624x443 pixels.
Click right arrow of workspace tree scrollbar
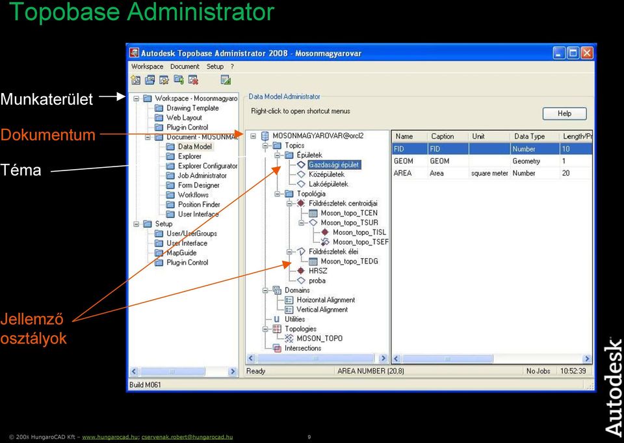(233, 371)
